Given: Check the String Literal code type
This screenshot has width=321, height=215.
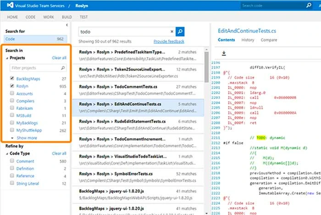Looking at the screenshot, I should (11, 183).
